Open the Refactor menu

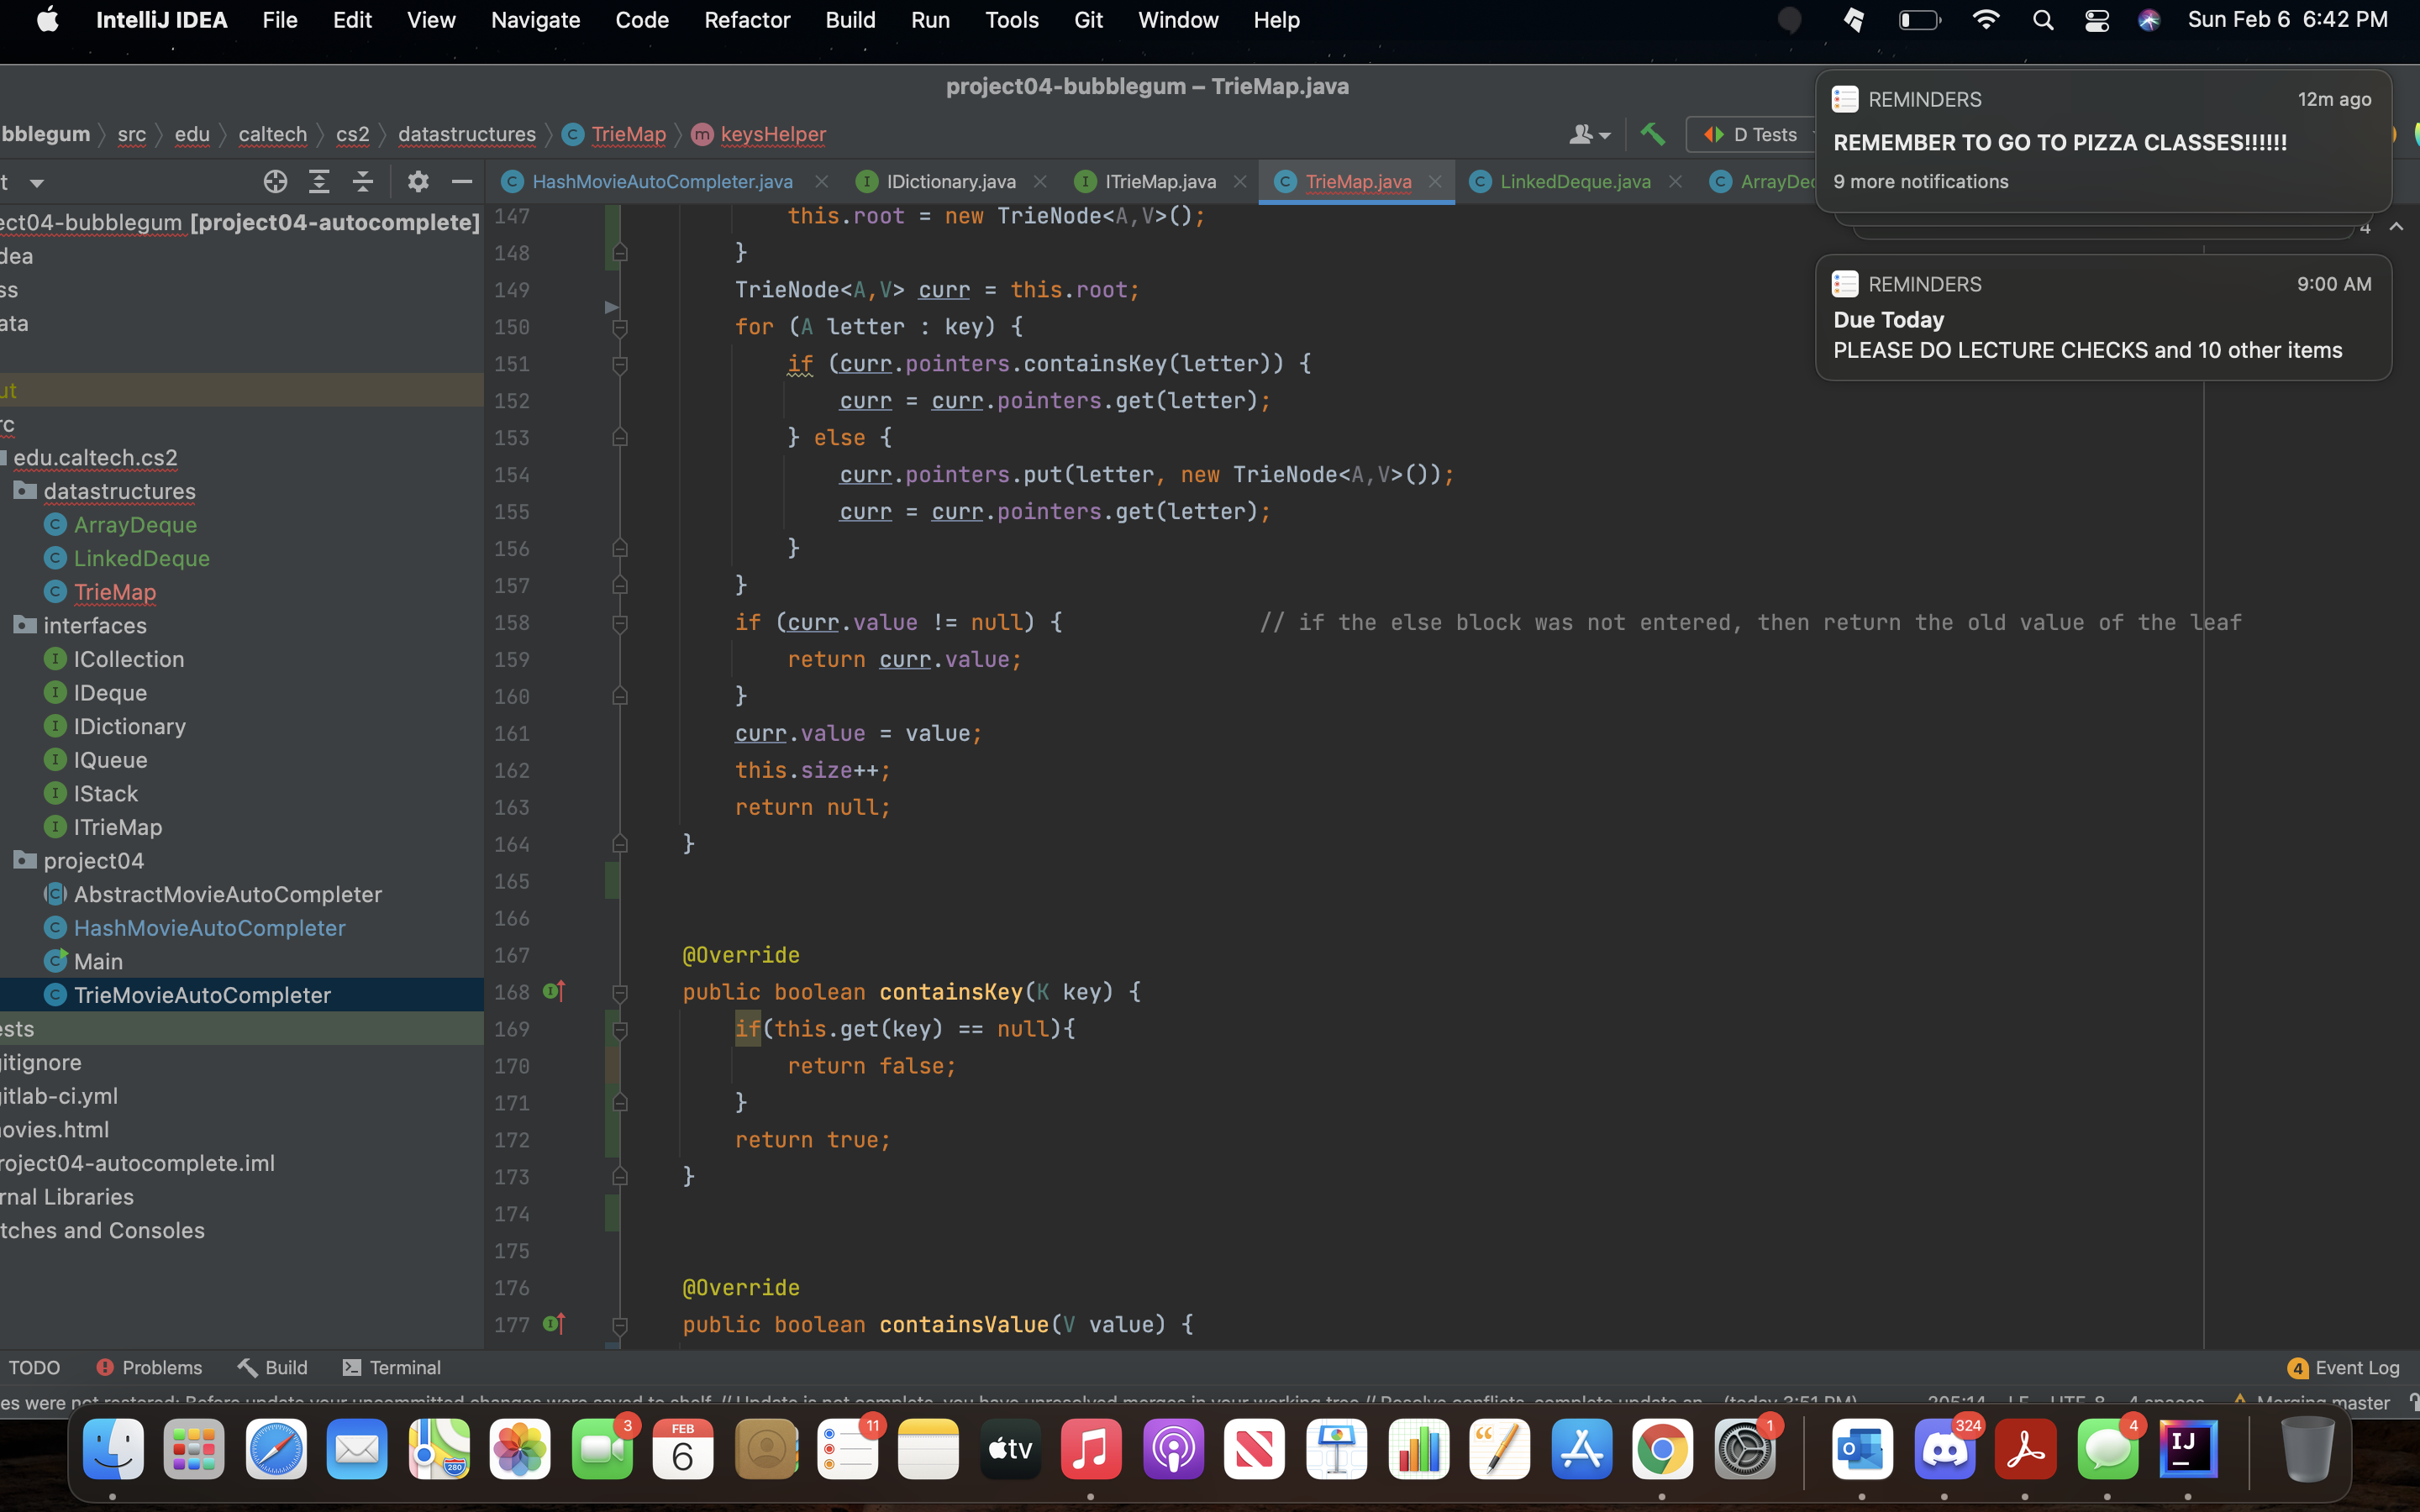coord(746,20)
